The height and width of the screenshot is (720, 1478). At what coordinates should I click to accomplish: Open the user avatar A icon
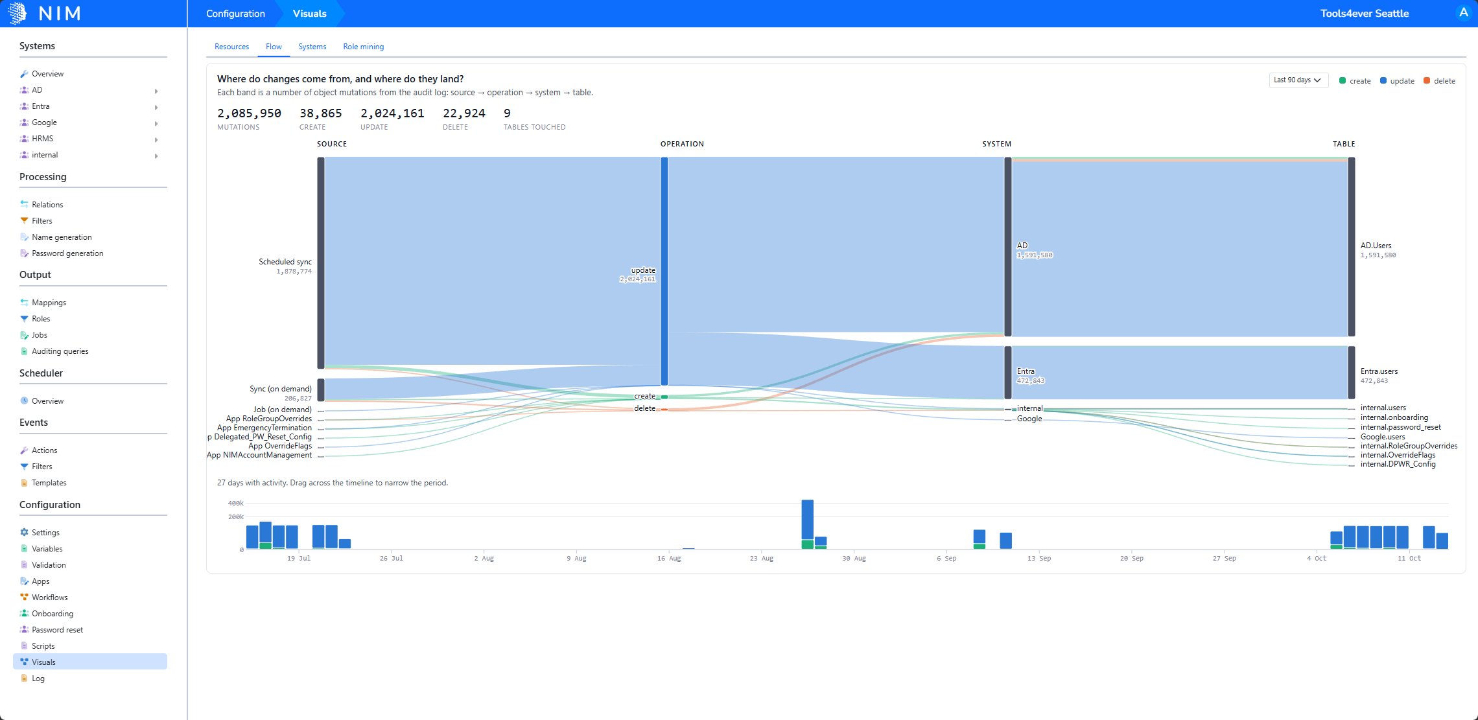pyautogui.click(x=1463, y=13)
